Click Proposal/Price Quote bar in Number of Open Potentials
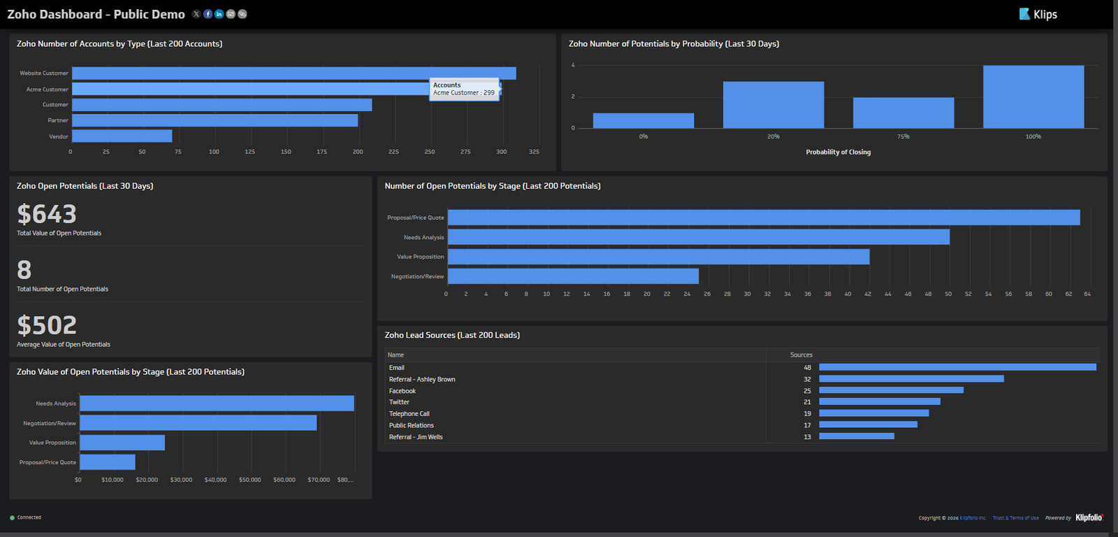 [764, 217]
